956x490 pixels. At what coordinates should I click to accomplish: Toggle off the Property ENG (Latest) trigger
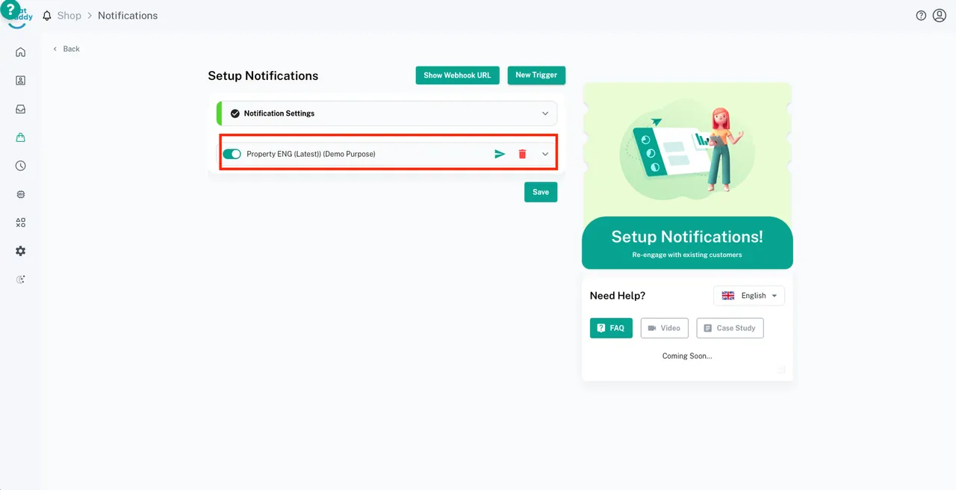coord(232,154)
